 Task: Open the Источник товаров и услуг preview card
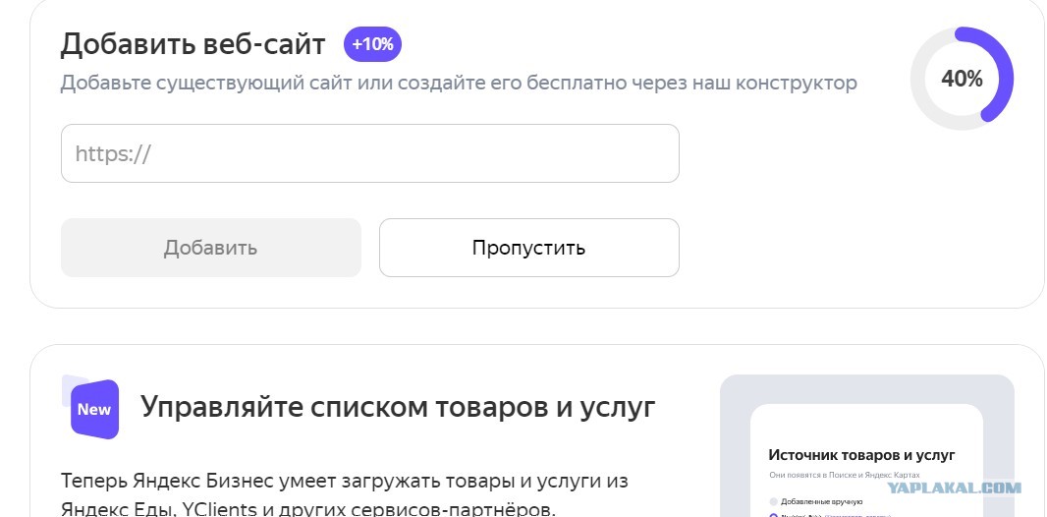[x=866, y=461]
